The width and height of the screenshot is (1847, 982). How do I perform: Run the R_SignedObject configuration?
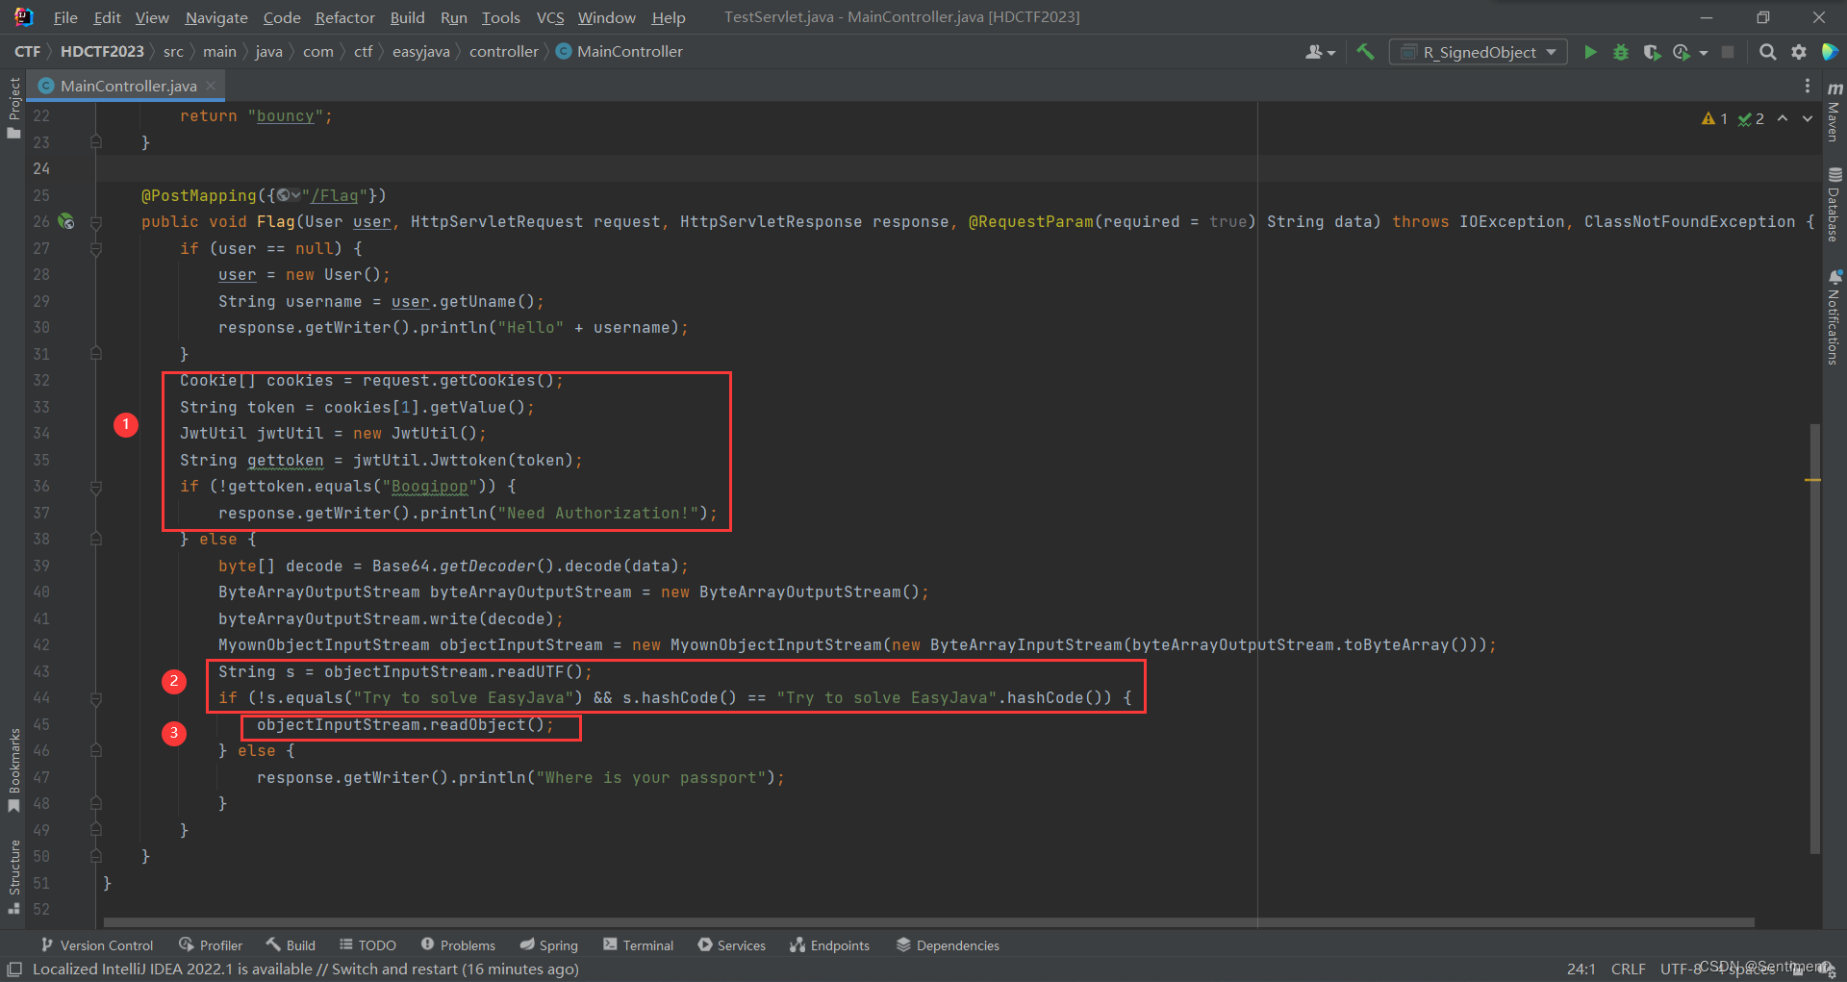coord(1590,52)
